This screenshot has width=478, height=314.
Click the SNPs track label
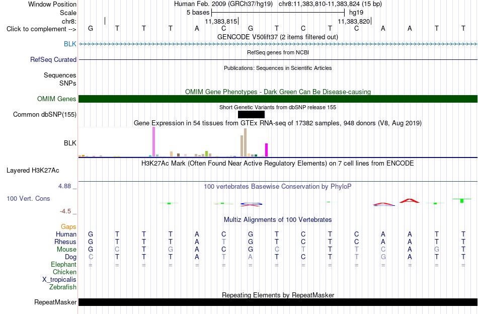tap(68, 83)
